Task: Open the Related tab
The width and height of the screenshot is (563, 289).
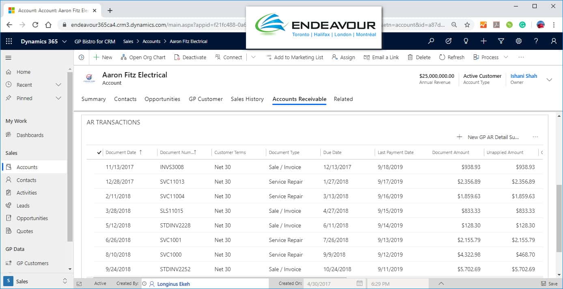Action: [x=343, y=99]
